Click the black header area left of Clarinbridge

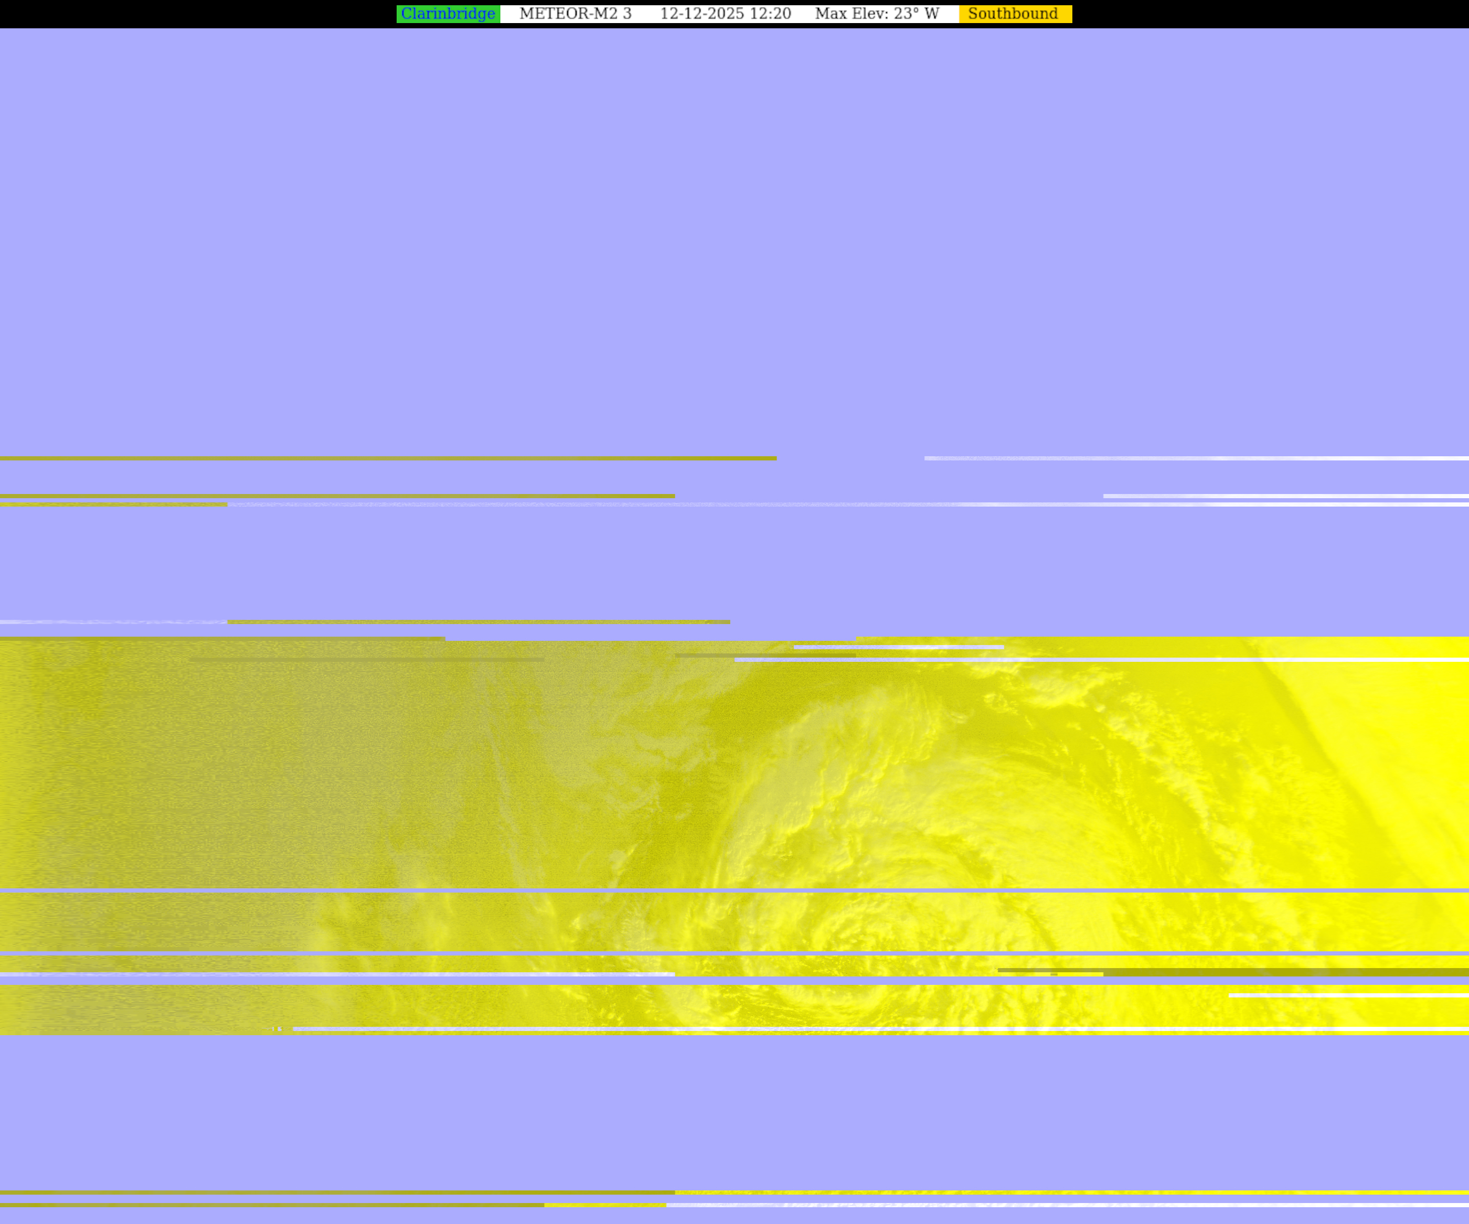[x=196, y=14]
